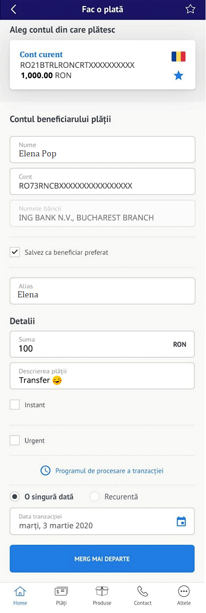Open the calendar icon for transaction date
This screenshot has width=206, height=613.
(x=181, y=521)
